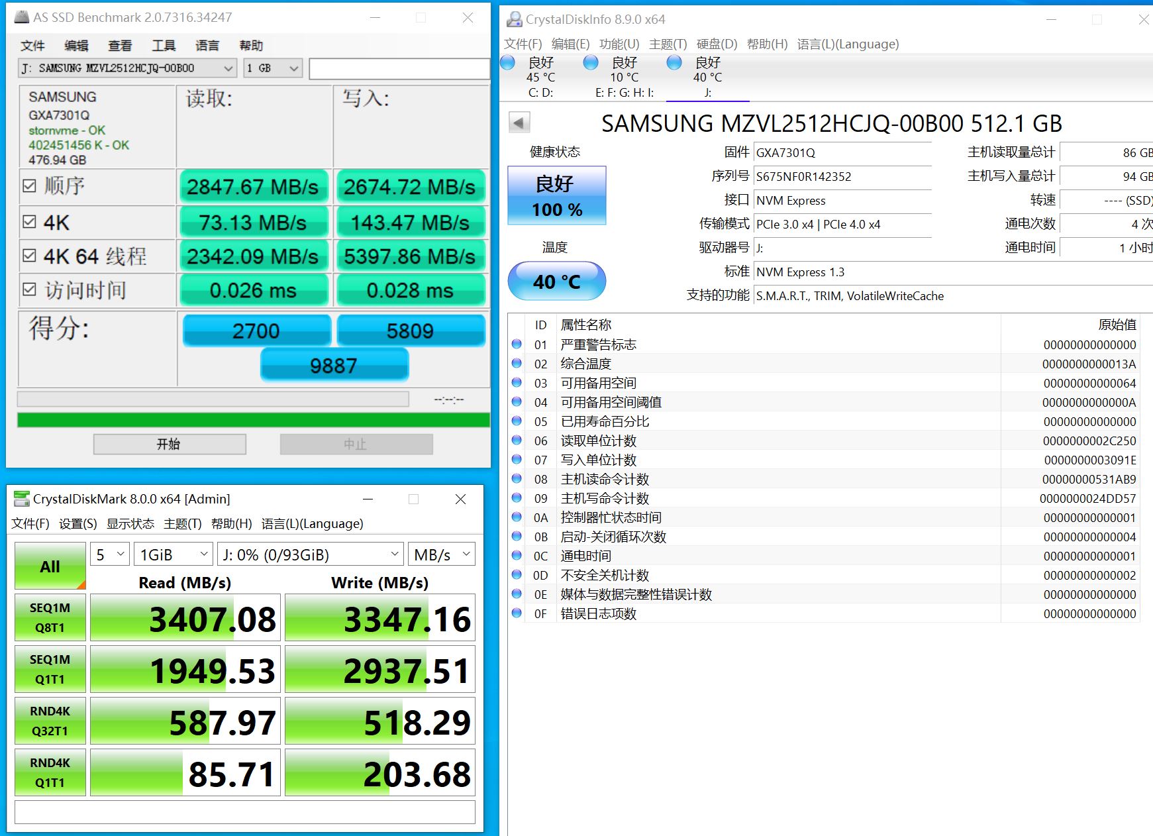Open the 1 GB test size dropdown
This screenshot has height=836, width=1153.
pyautogui.click(x=273, y=68)
